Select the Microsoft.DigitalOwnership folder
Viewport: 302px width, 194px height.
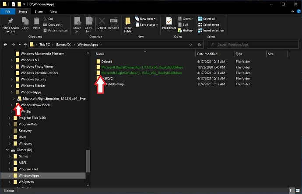pyautogui.click(x=140, y=67)
